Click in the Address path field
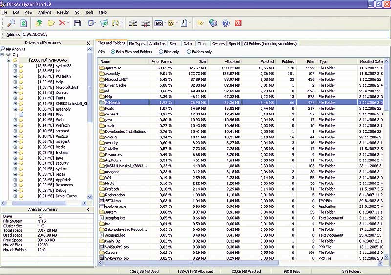The width and height of the screenshot is (391, 275). 205,34
